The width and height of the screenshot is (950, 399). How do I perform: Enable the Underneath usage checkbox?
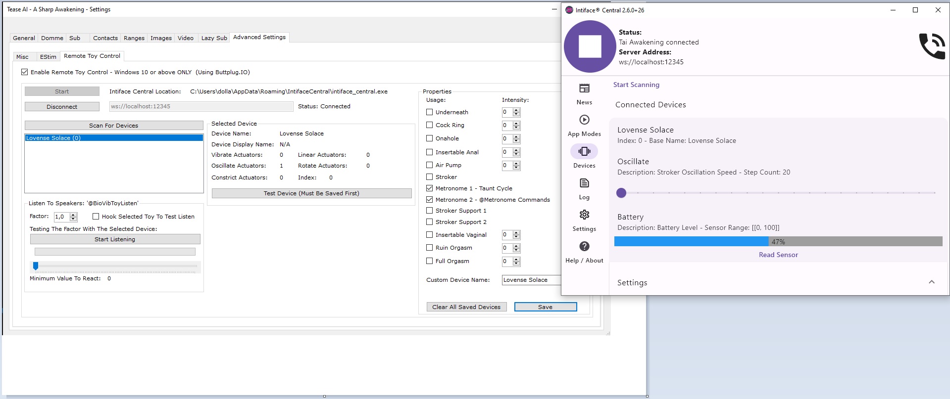[x=430, y=112]
